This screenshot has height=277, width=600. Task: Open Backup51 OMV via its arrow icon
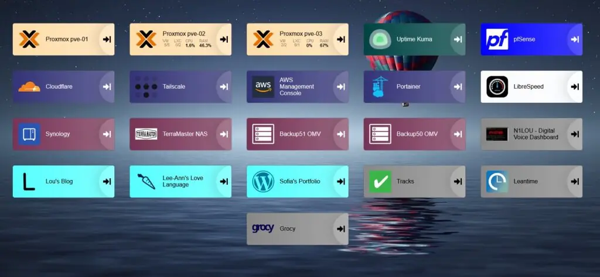point(341,134)
